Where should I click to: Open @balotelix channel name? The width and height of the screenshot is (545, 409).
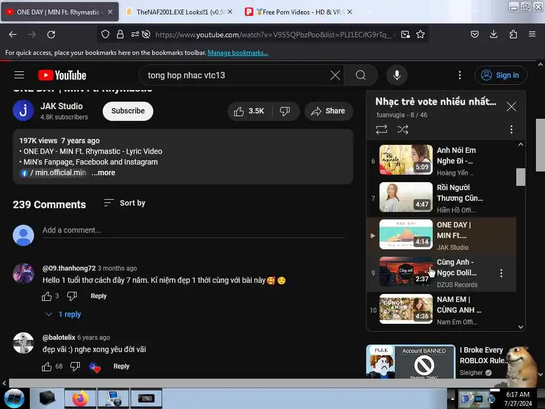(x=59, y=338)
